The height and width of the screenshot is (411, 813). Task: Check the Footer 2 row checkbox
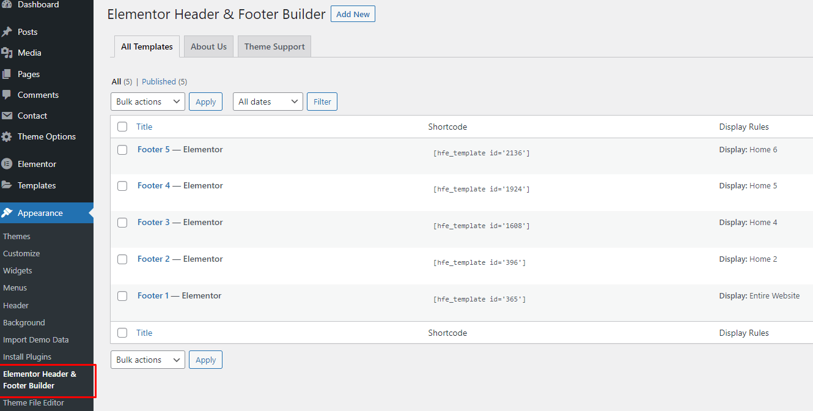point(122,259)
